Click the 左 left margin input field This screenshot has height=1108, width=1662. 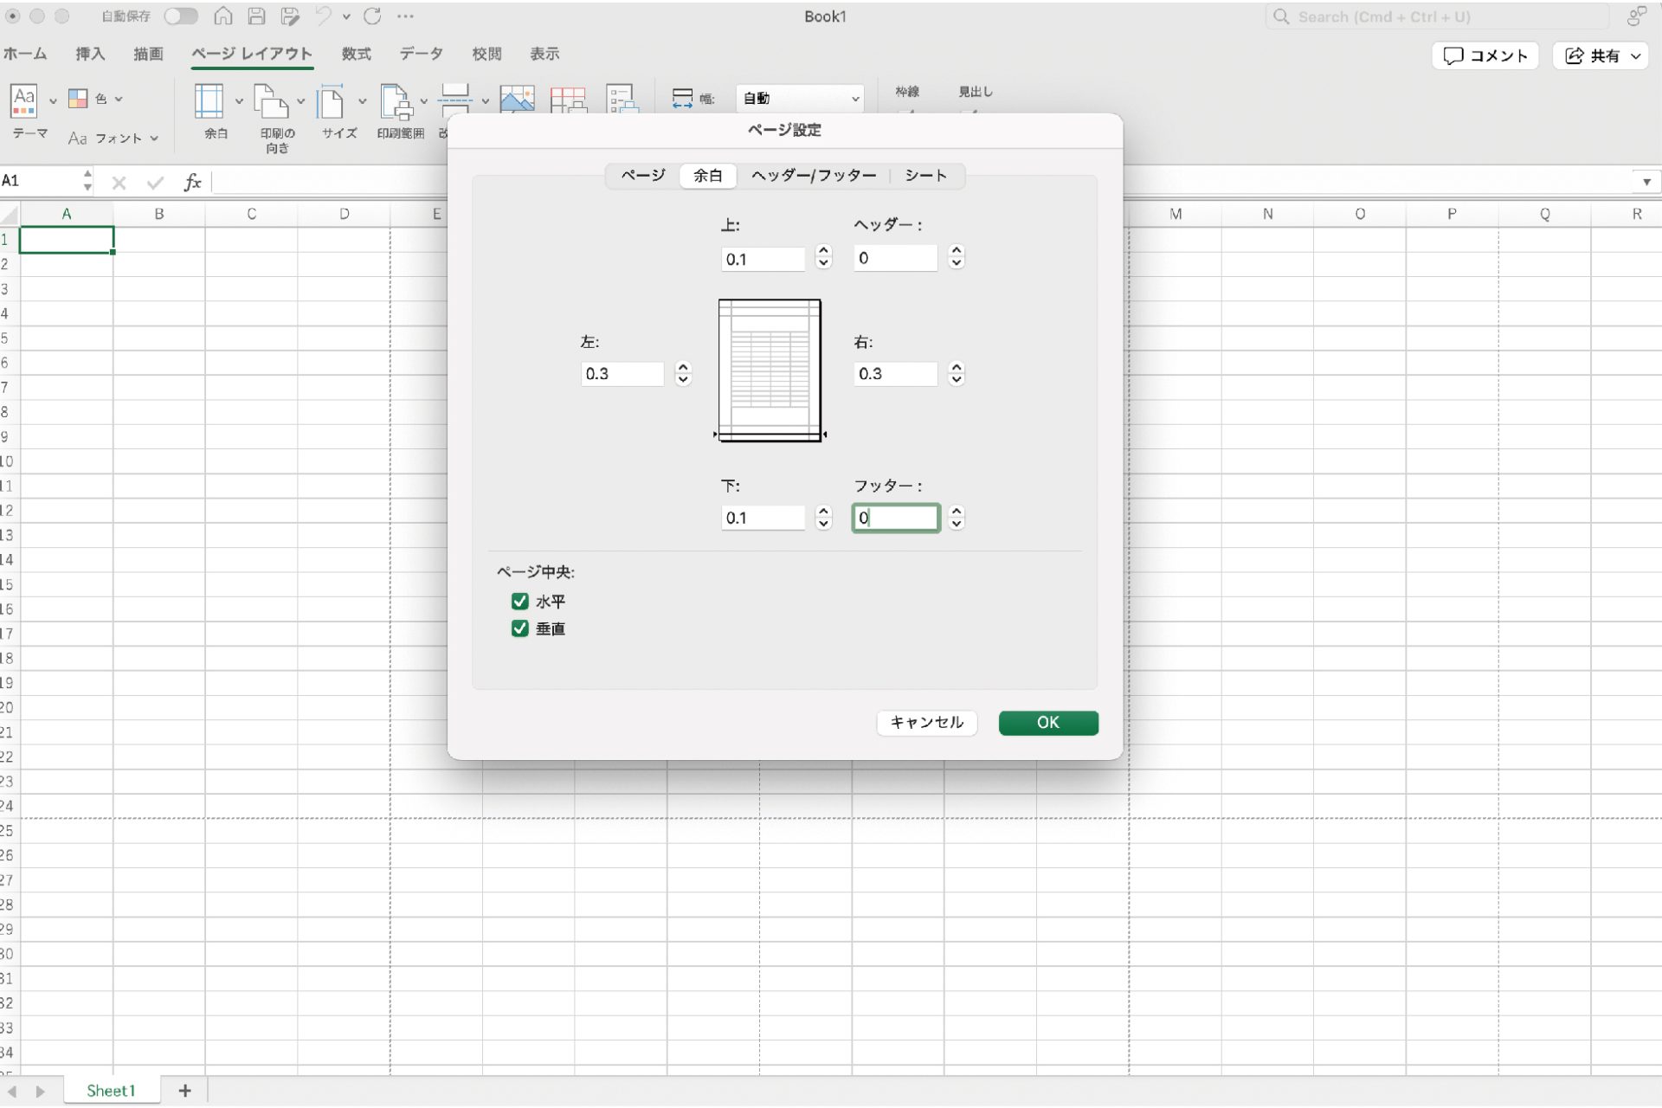[x=622, y=374]
